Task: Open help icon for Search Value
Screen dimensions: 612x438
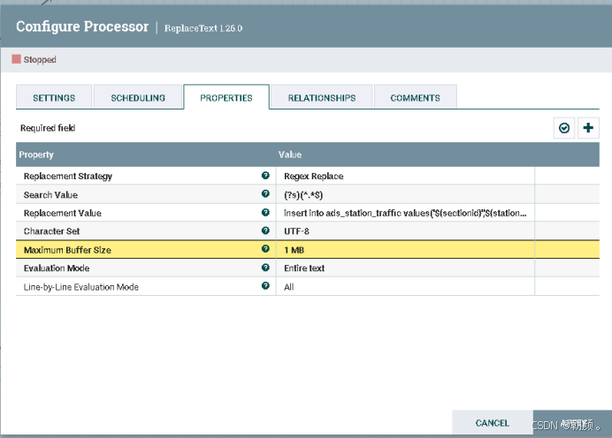Action: (265, 194)
